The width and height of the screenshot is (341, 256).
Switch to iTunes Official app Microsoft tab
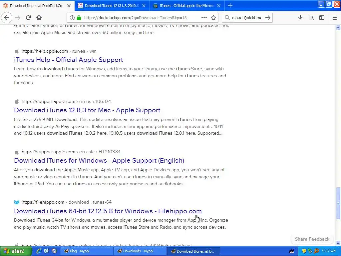tap(187, 6)
